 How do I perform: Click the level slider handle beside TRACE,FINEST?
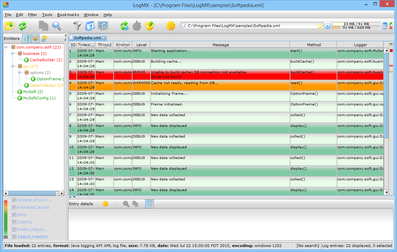pyautogui.click(x=6, y=237)
